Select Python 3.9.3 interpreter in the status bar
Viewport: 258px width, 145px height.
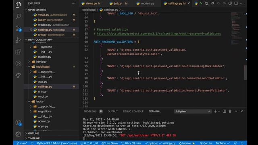tap(57, 143)
